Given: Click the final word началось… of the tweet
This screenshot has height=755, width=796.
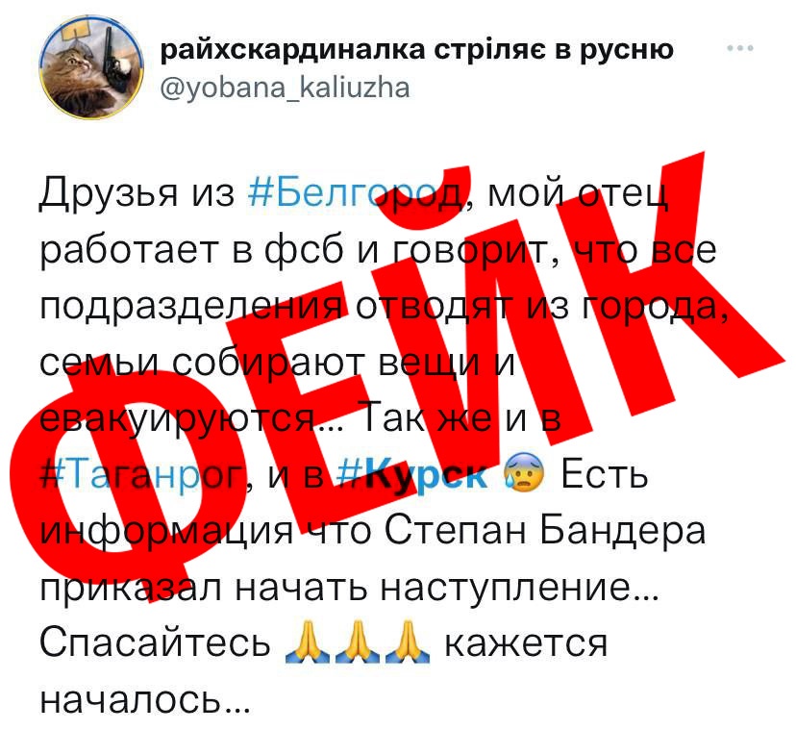Looking at the screenshot, I should [145, 700].
